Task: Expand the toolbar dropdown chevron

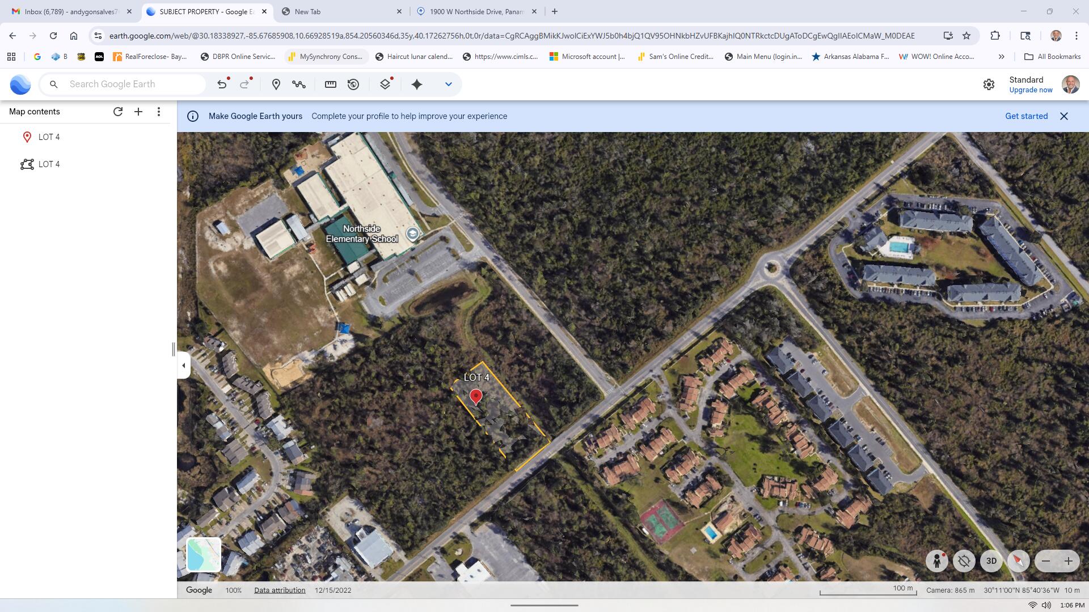Action: click(449, 84)
